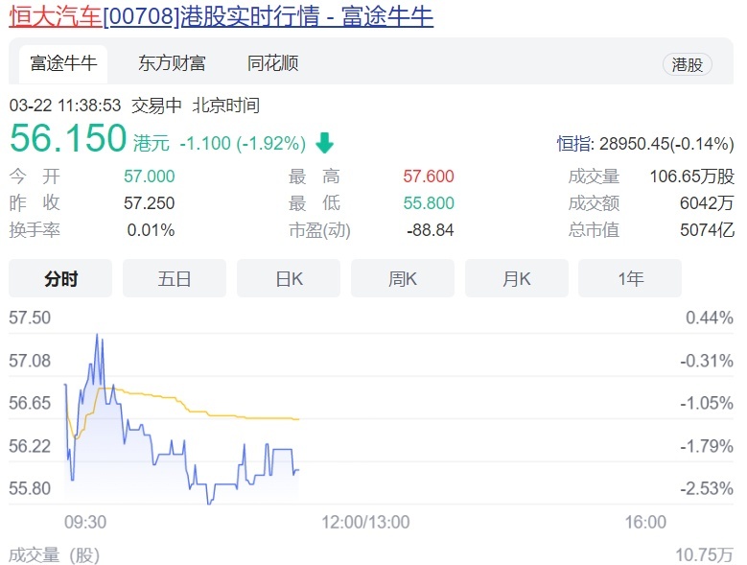
Task: Select the 富途牛牛 source tab
Action: [x=63, y=63]
